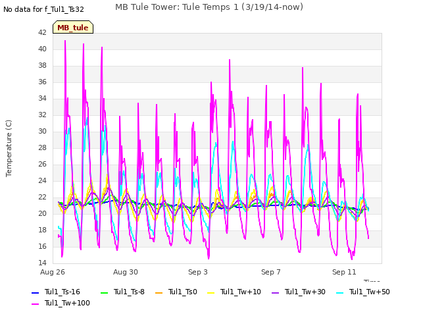The image size is (421, 316).
Task: Click the blue Tul1_Ts-16 legend swatch
Action: tap(35, 292)
